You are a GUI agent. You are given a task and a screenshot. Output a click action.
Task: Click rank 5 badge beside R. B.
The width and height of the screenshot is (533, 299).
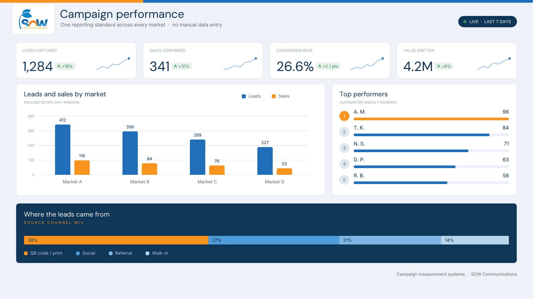pos(344,180)
